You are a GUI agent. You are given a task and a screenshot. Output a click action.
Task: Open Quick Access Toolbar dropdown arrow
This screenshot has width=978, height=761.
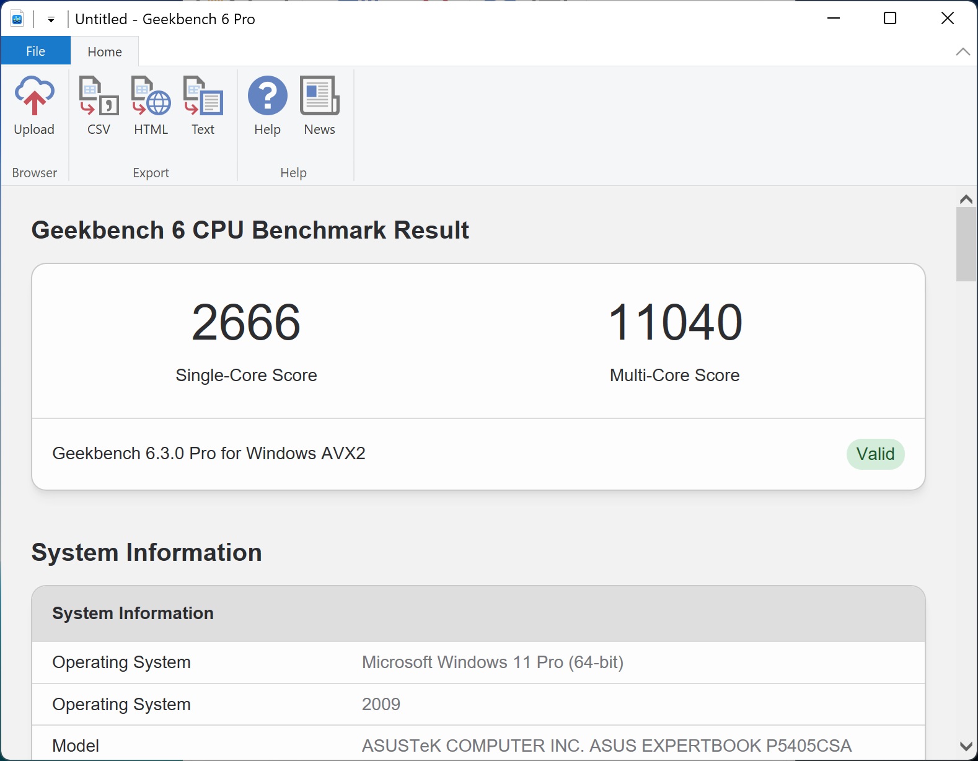click(51, 20)
